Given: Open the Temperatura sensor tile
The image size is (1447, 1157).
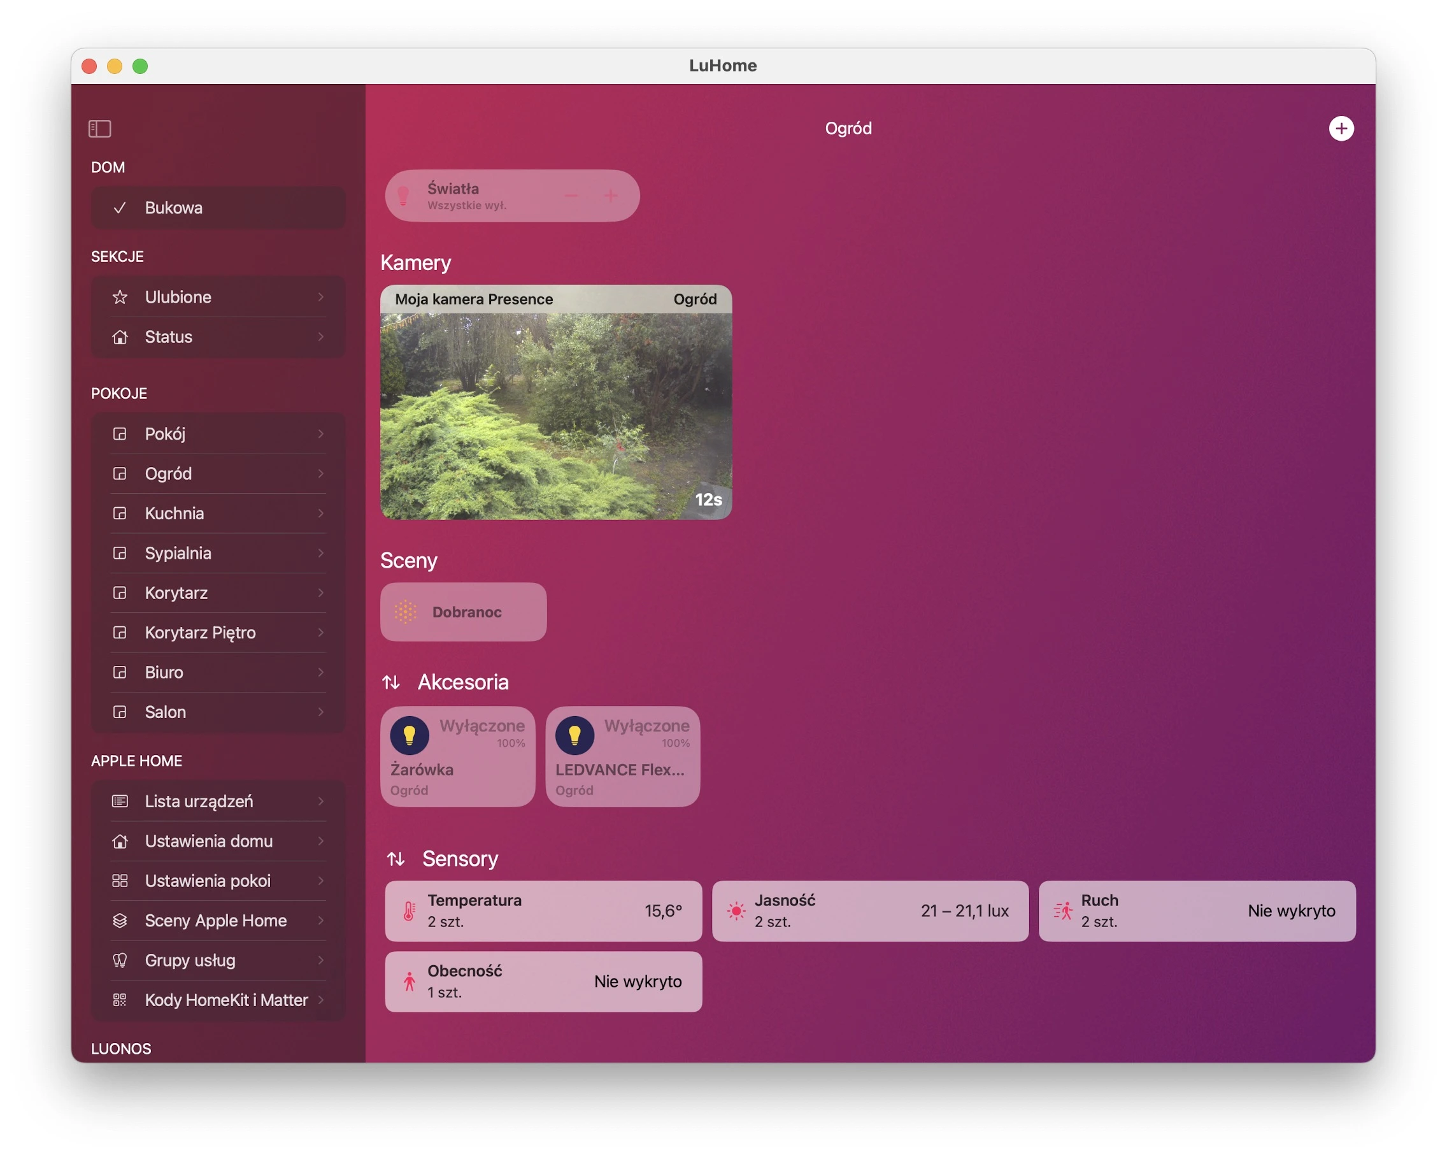Looking at the screenshot, I should coord(544,910).
